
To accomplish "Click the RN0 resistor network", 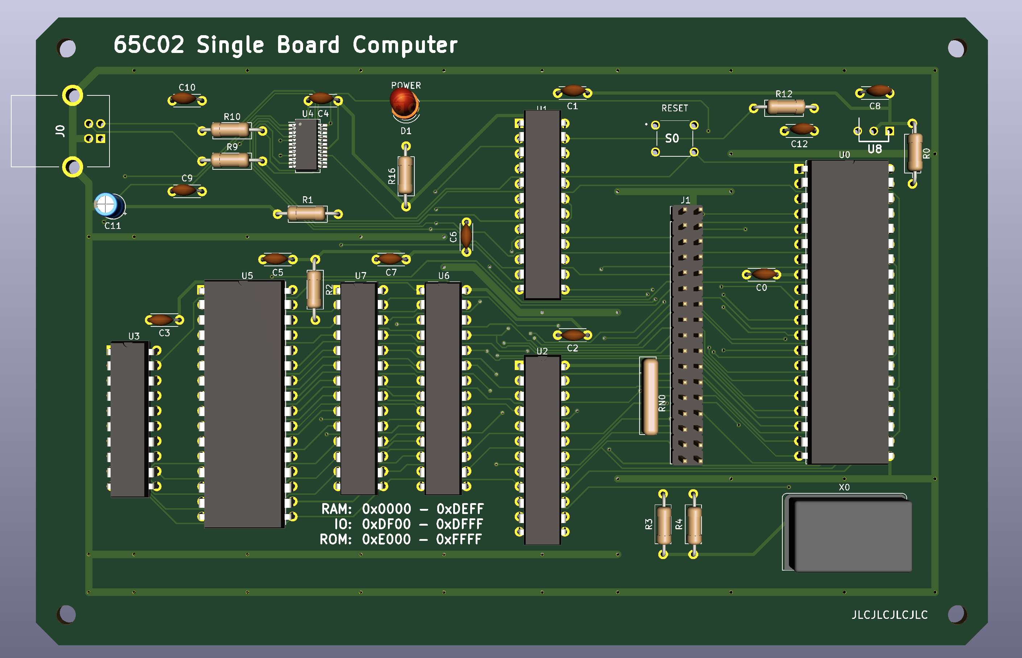I will coord(650,396).
